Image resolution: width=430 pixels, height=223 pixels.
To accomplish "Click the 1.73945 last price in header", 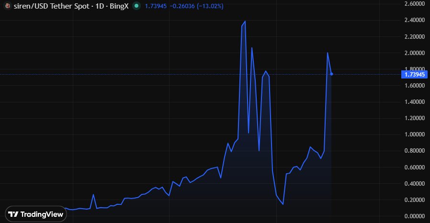I will (x=156, y=6).
